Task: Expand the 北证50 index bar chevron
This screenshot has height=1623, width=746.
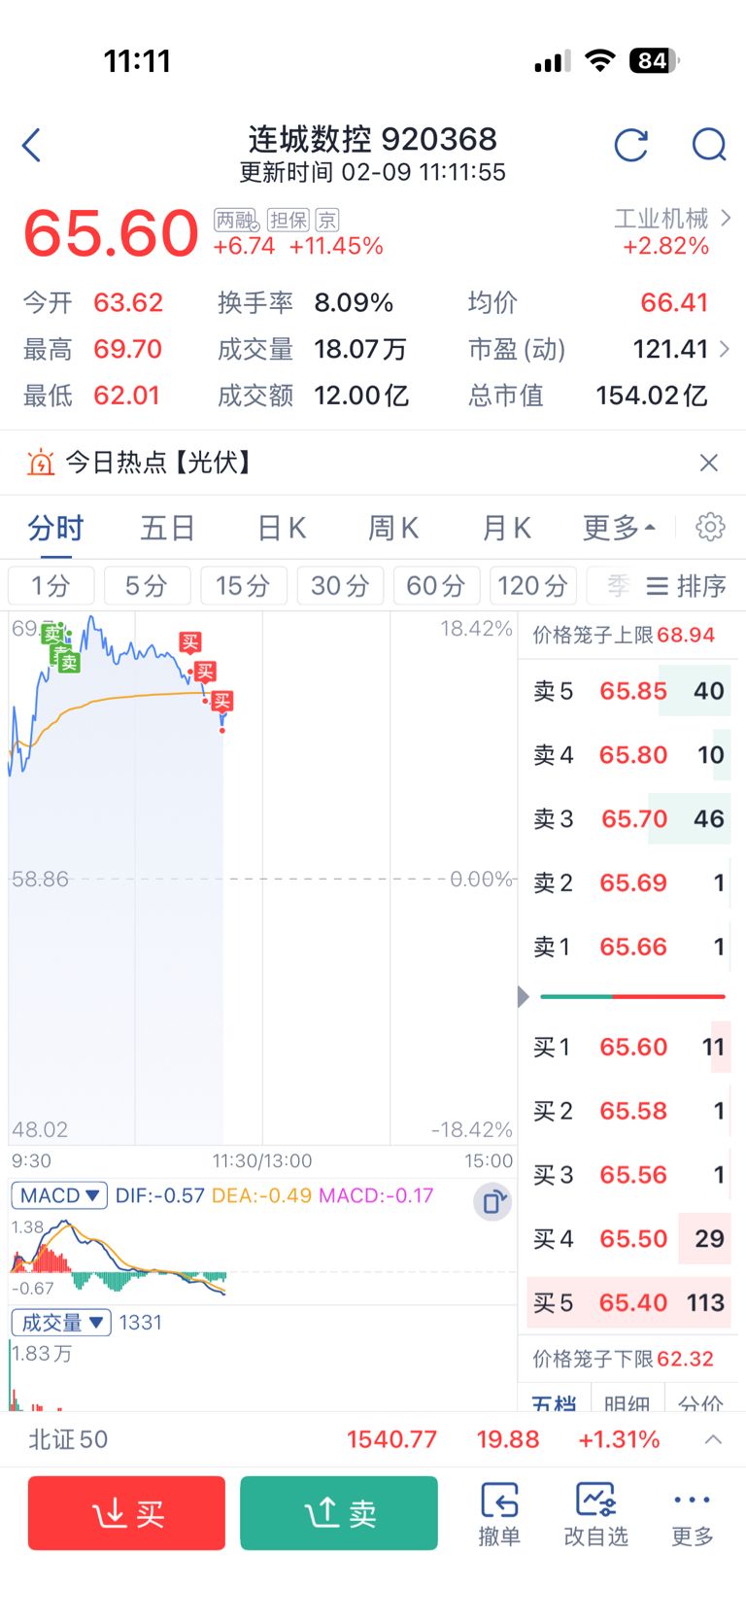Action: click(x=713, y=1439)
